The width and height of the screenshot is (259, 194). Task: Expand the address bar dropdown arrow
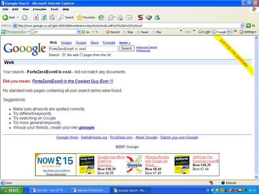click(242, 25)
